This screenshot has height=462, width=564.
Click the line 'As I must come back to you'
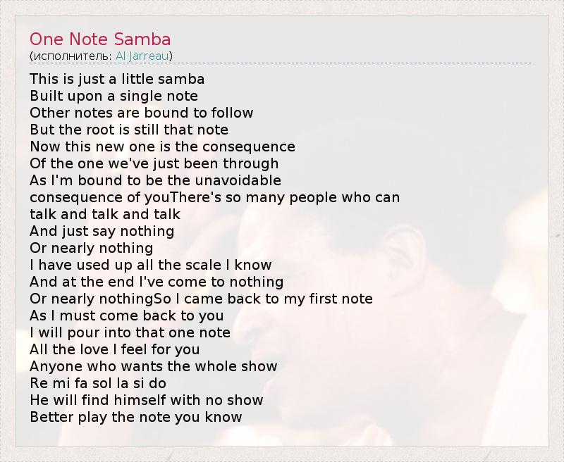(126, 316)
